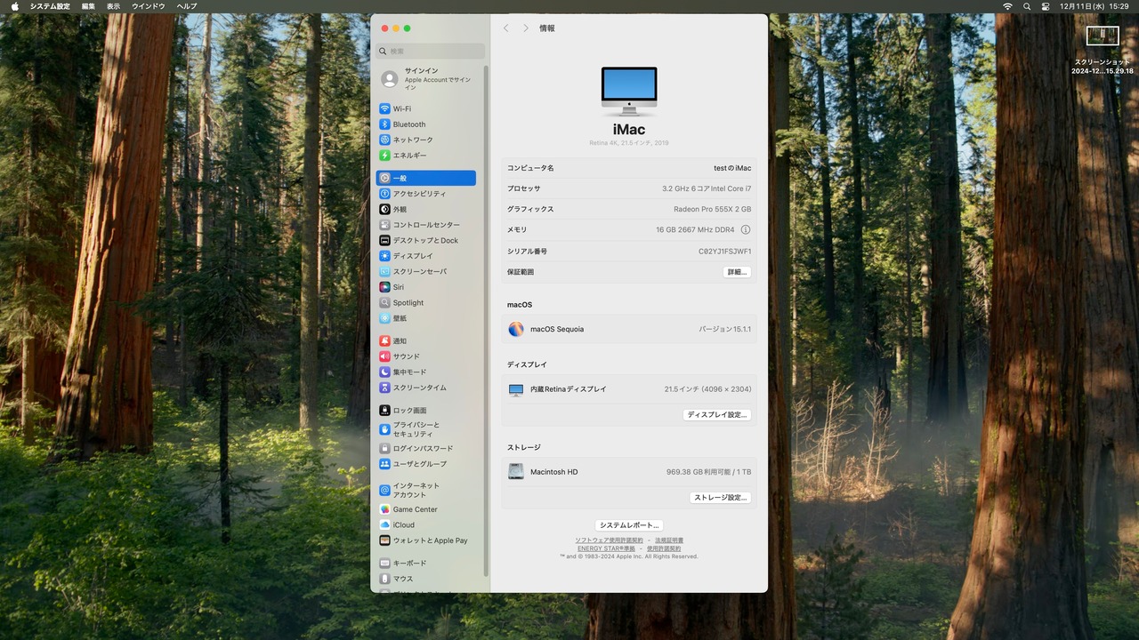Open Bluetooth settings in sidebar
The height and width of the screenshot is (640, 1139).
[426, 124]
